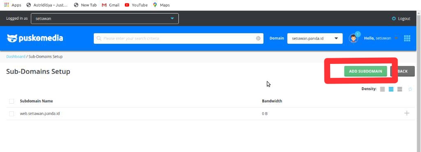The height and width of the screenshot is (152, 421).
Task: Click the user avatar with notification badge
Action: [354, 38]
